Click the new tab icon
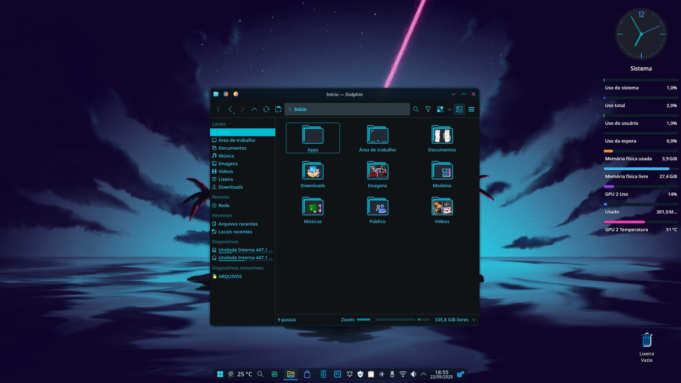This screenshot has width=681, height=383. pos(278,109)
